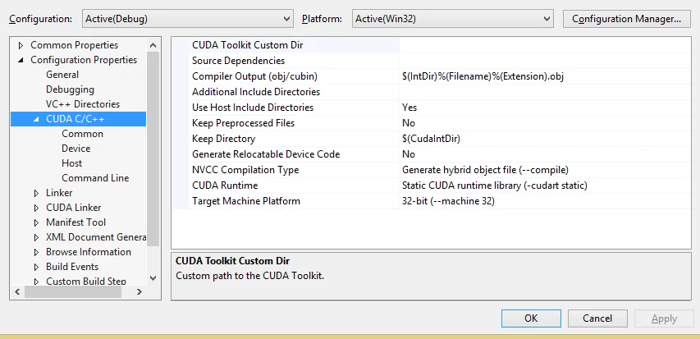Image resolution: width=700 pixels, height=339 pixels.
Task: Open the Platform dropdown
Action: (x=453, y=18)
